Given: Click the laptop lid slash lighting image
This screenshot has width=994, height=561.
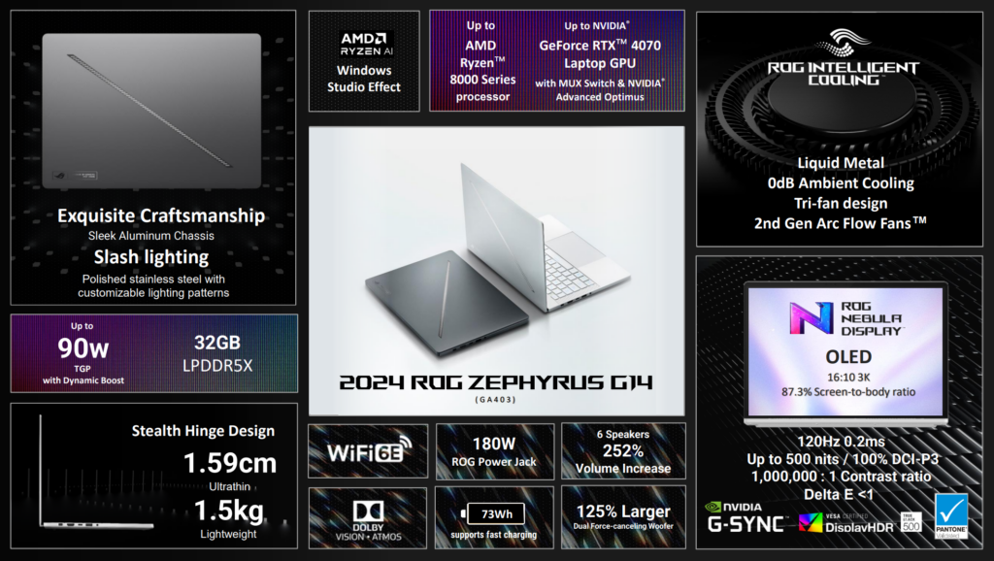Looking at the screenshot, I should [x=151, y=111].
